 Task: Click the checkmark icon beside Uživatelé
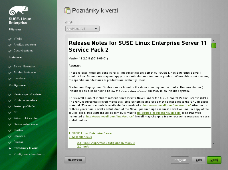(x=10, y=136)
